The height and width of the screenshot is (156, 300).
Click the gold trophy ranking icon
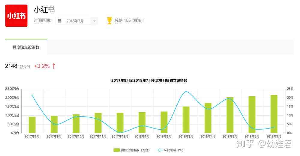tap(109, 21)
